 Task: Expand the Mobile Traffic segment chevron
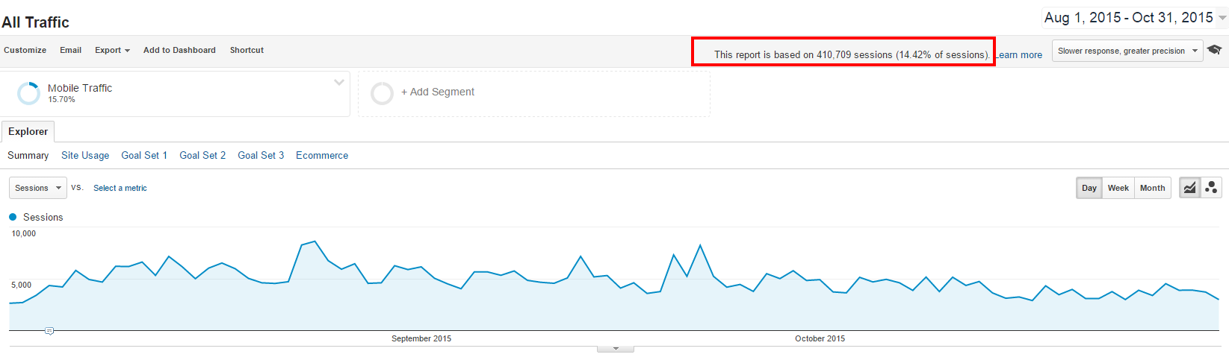339,83
